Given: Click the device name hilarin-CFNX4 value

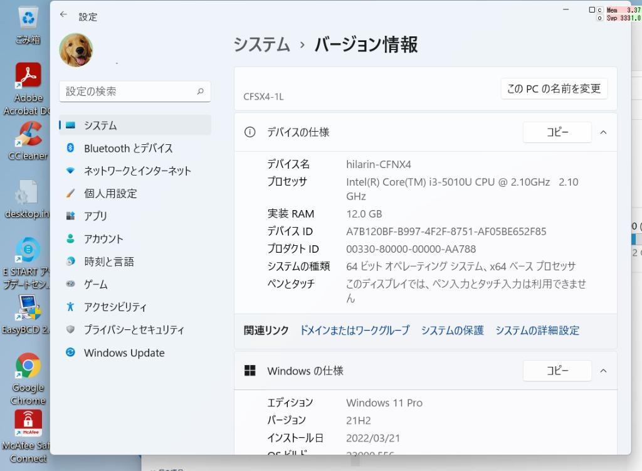Looking at the screenshot, I should [x=378, y=164].
